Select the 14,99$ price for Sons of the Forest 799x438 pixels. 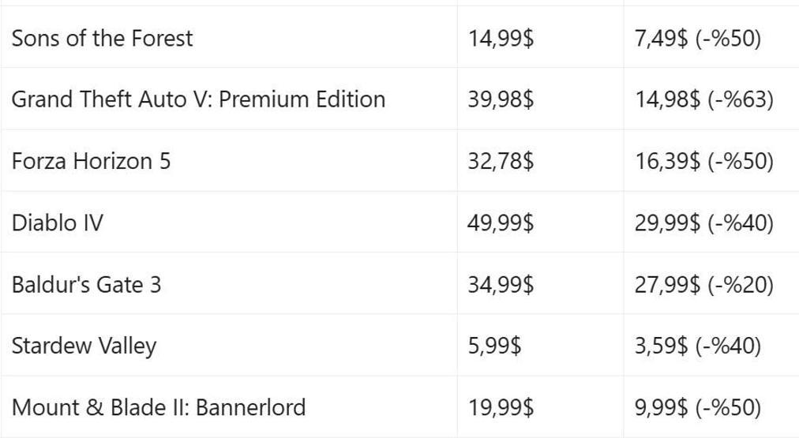(x=501, y=38)
